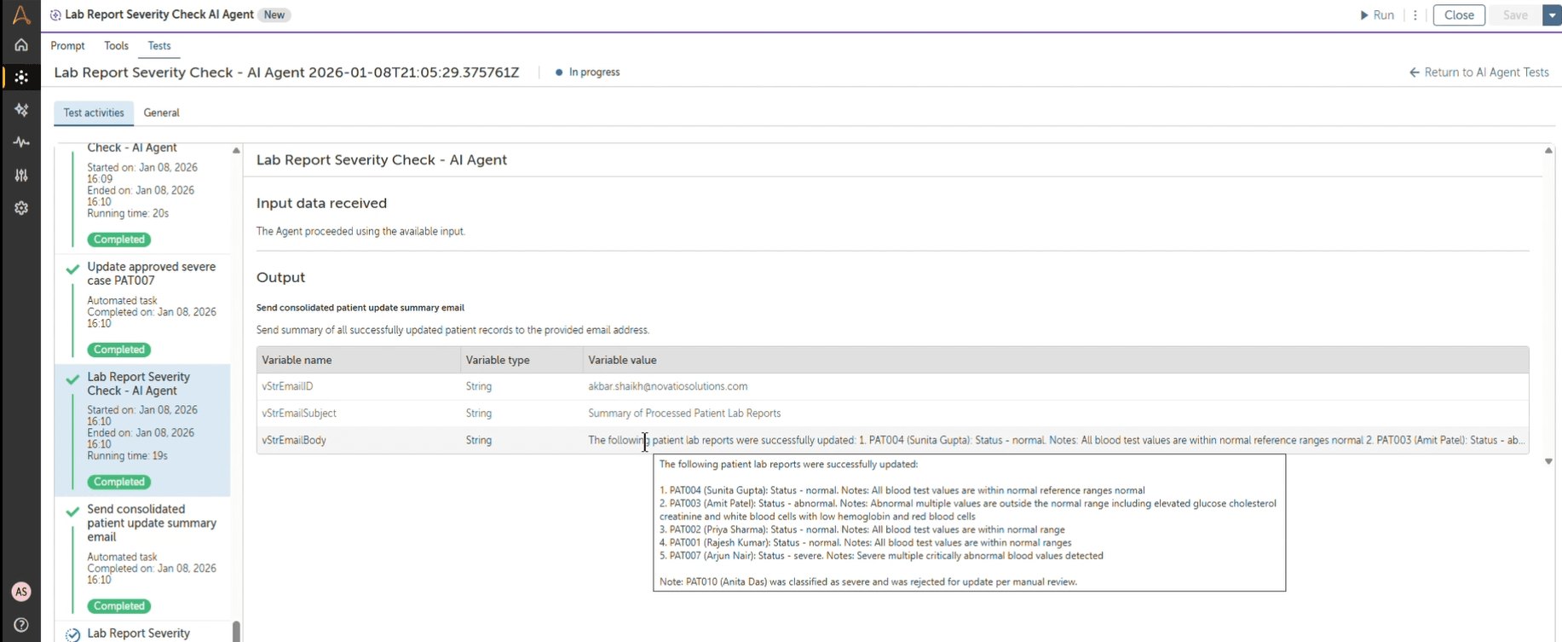The width and height of the screenshot is (1562, 642).
Task: Select Update approved severe case PAT007 activity
Action: [x=143, y=309]
